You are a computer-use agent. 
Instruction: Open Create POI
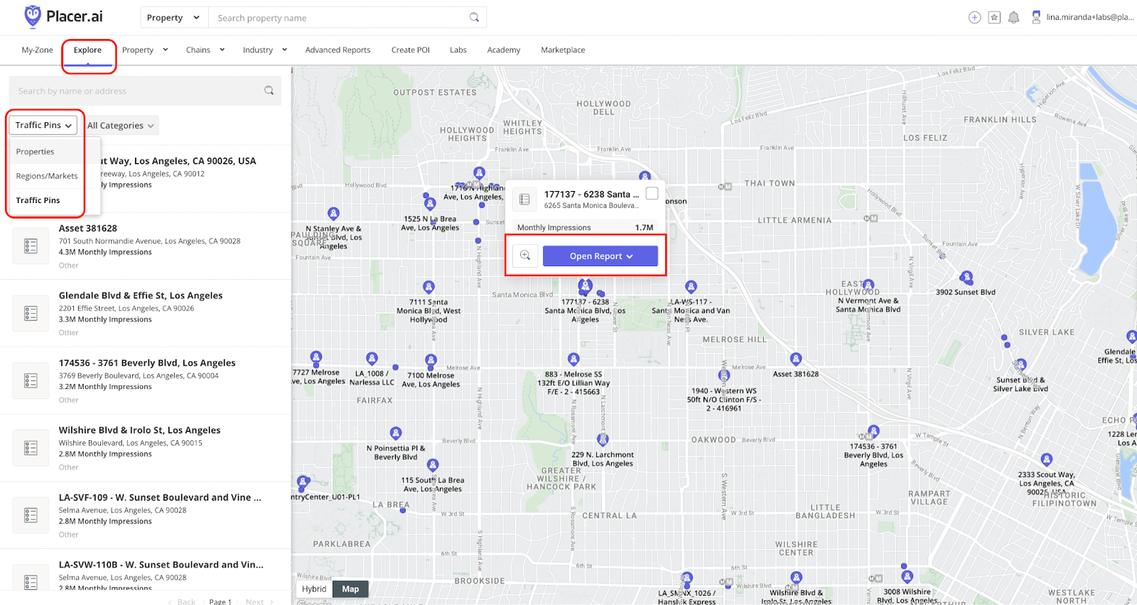pos(410,50)
